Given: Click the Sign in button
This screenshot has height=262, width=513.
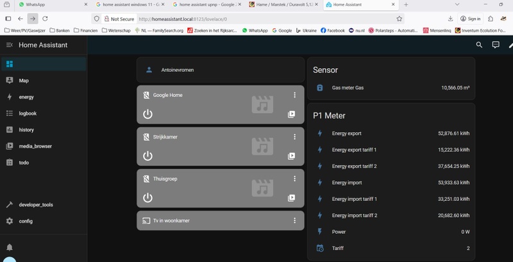Looking at the screenshot, I should [x=471, y=19].
